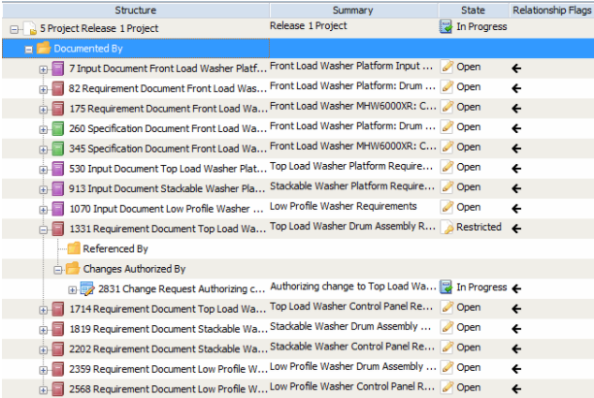This screenshot has height=398, width=594.
Task: Select the 913 Input Document Stackable Washer row
Action: click(167, 188)
